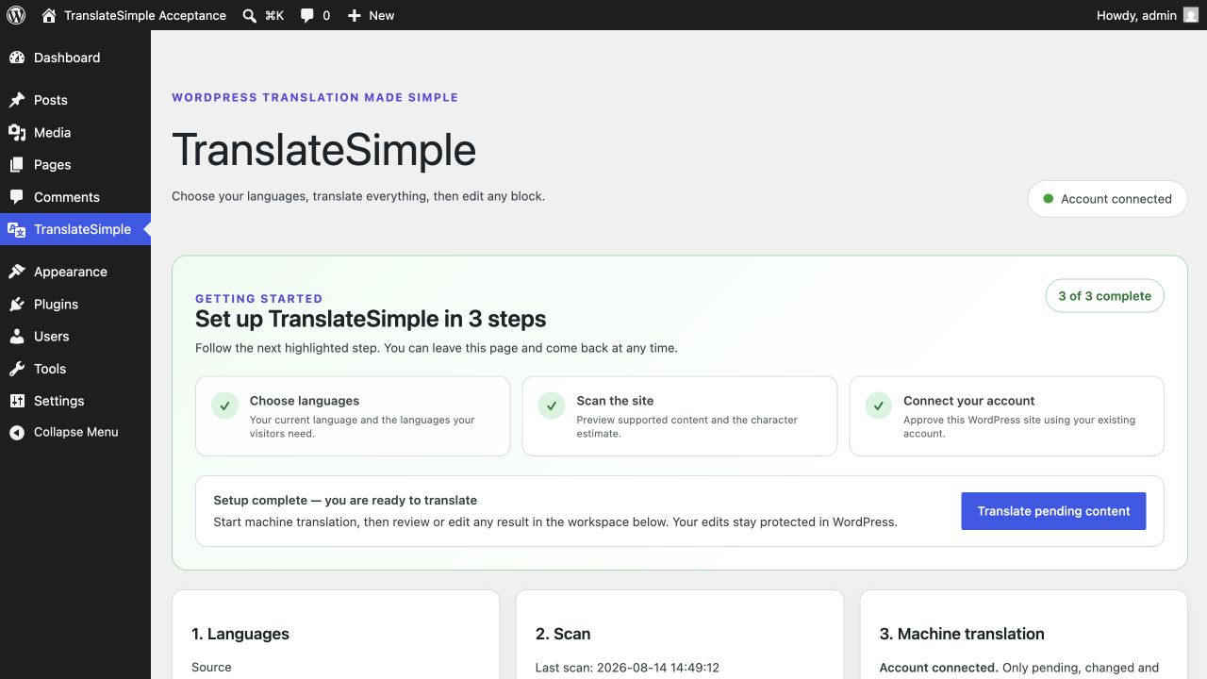Open the search ⌘K command palette
This screenshot has height=679, width=1207.
coord(263,15)
